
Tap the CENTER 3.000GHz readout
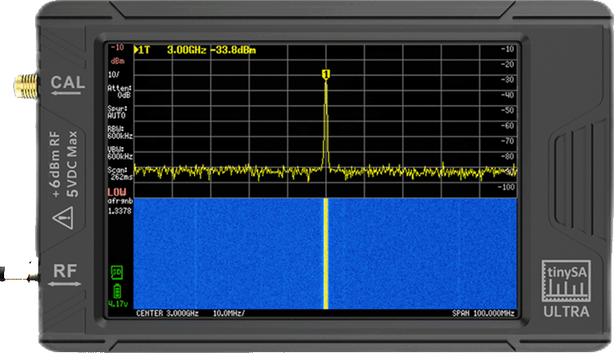pyautogui.click(x=167, y=314)
